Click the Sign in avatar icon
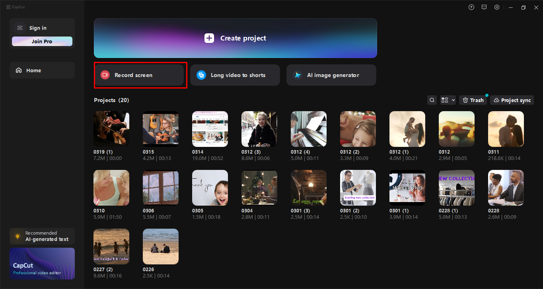Image resolution: width=543 pixels, height=289 pixels. [x=20, y=27]
